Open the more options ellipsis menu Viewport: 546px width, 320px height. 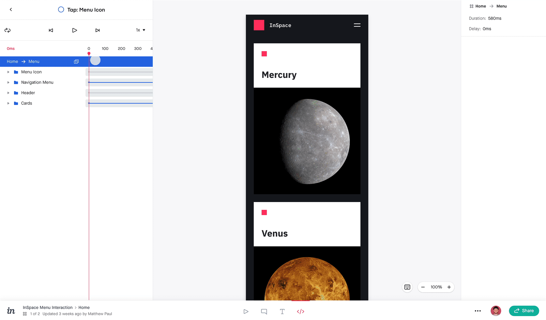coord(478,311)
